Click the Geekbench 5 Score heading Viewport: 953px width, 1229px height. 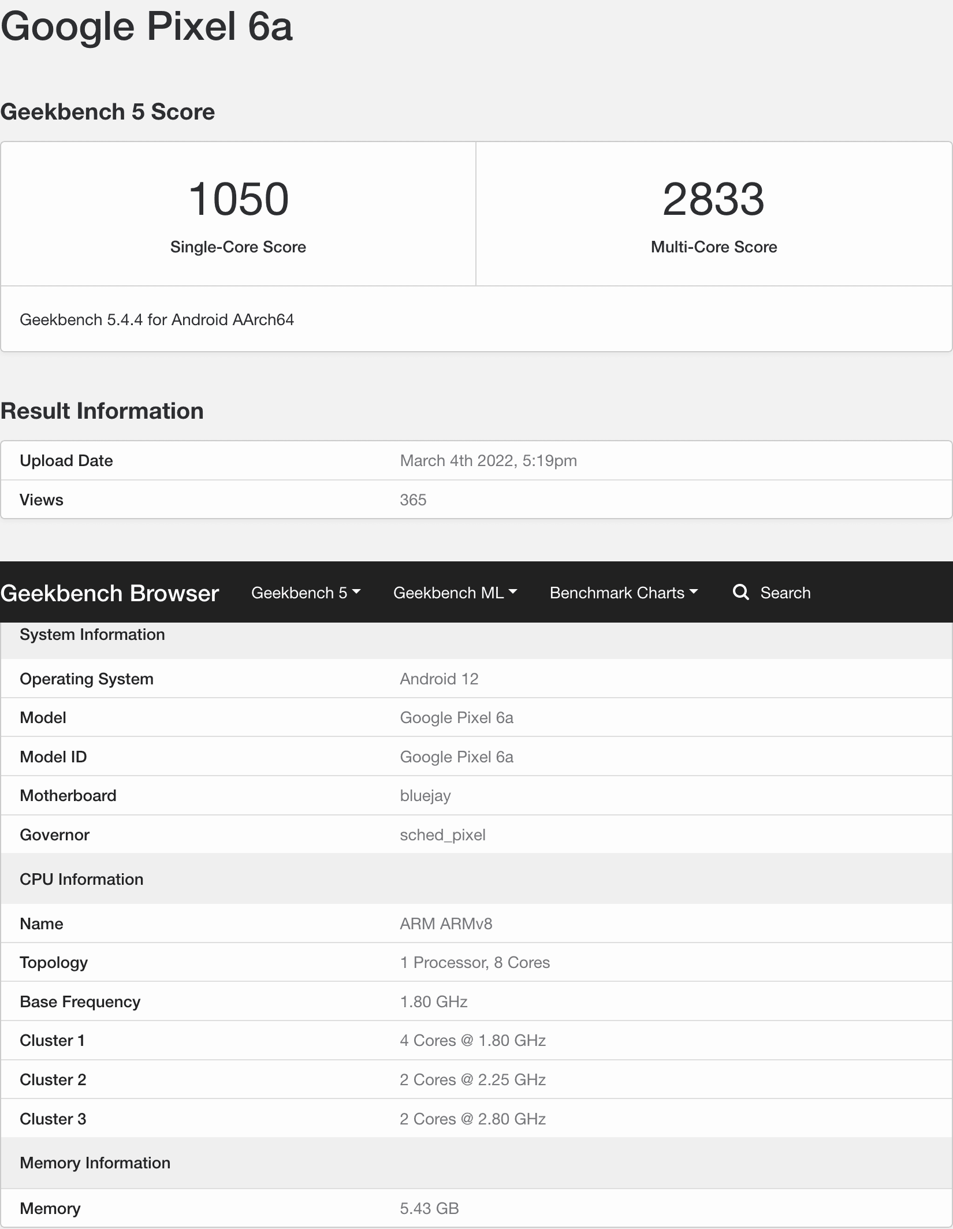click(107, 111)
